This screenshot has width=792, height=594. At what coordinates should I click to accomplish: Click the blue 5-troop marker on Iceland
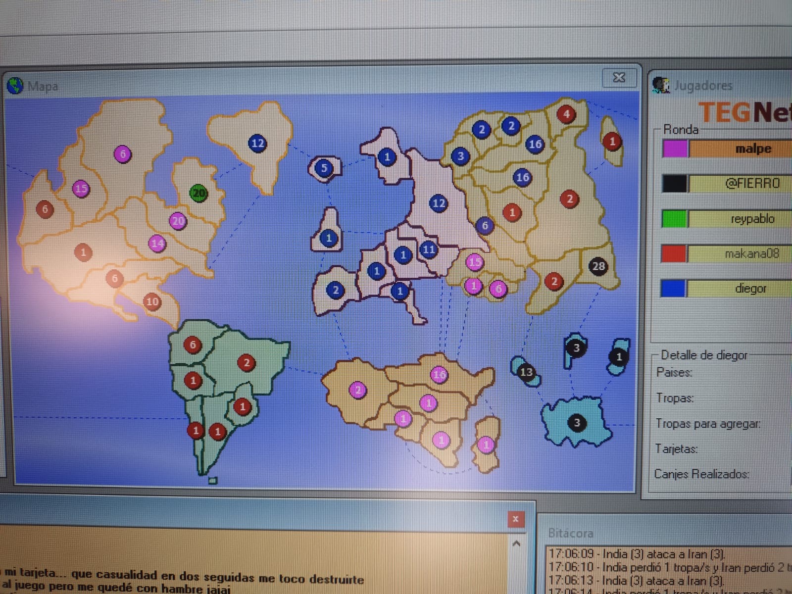click(x=324, y=168)
